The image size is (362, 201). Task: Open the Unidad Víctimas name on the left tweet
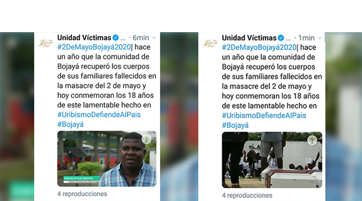84,38
